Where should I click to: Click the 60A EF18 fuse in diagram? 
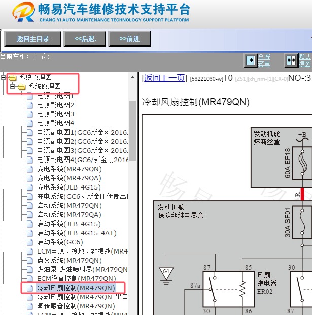tap(302, 163)
